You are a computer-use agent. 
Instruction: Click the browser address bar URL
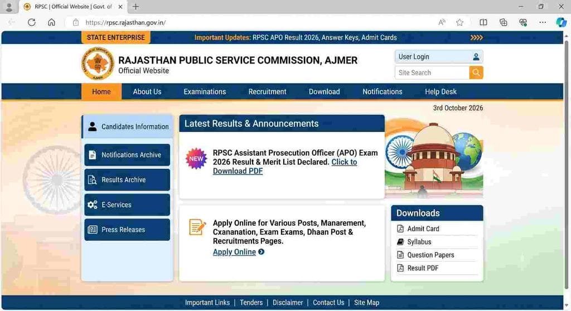click(125, 23)
